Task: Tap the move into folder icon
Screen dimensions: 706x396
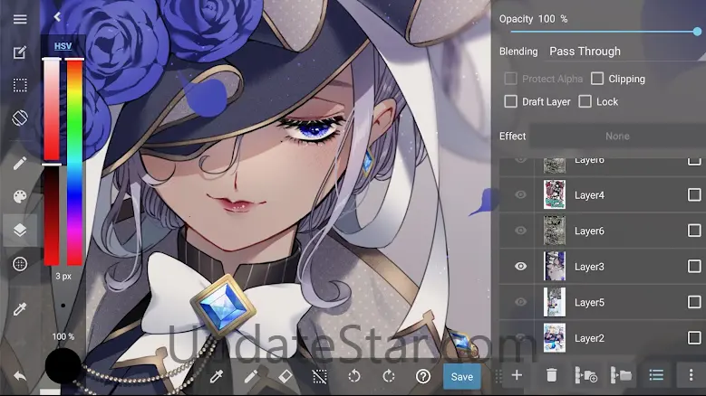Action: pos(622,375)
